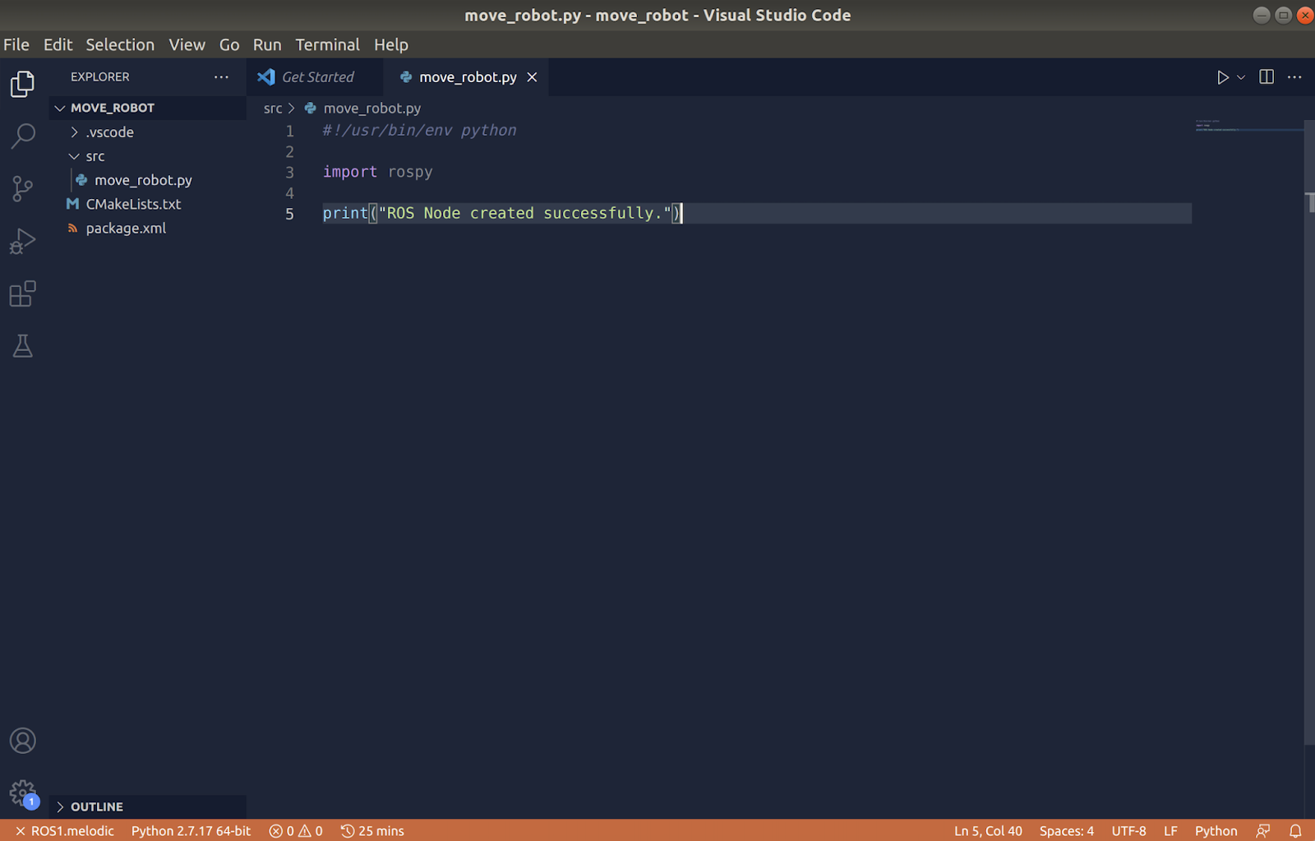Minimize the Visual Studio Code window
The image size is (1315, 841).
click(1262, 15)
